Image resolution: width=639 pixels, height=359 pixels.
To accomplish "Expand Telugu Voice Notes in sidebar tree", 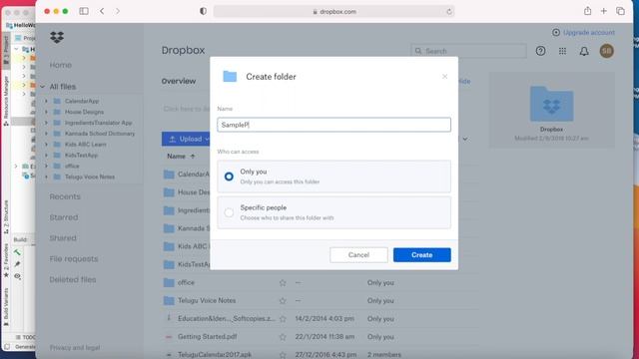I will pos(46,177).
